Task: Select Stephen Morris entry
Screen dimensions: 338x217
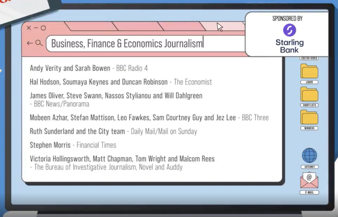Action: 73,145
